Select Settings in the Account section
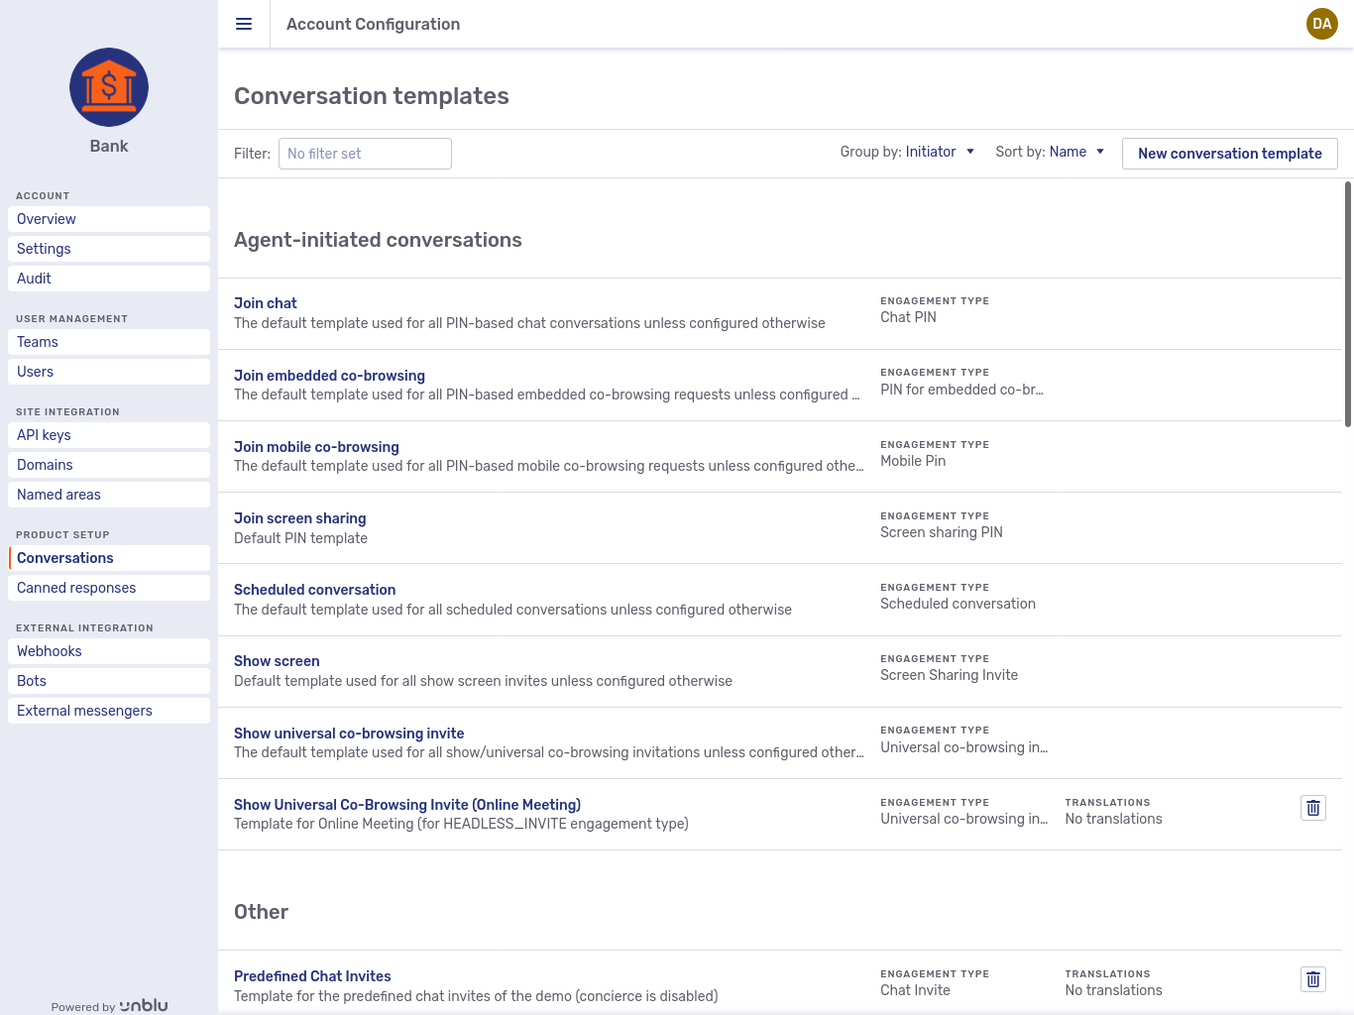 pos(44,249)
